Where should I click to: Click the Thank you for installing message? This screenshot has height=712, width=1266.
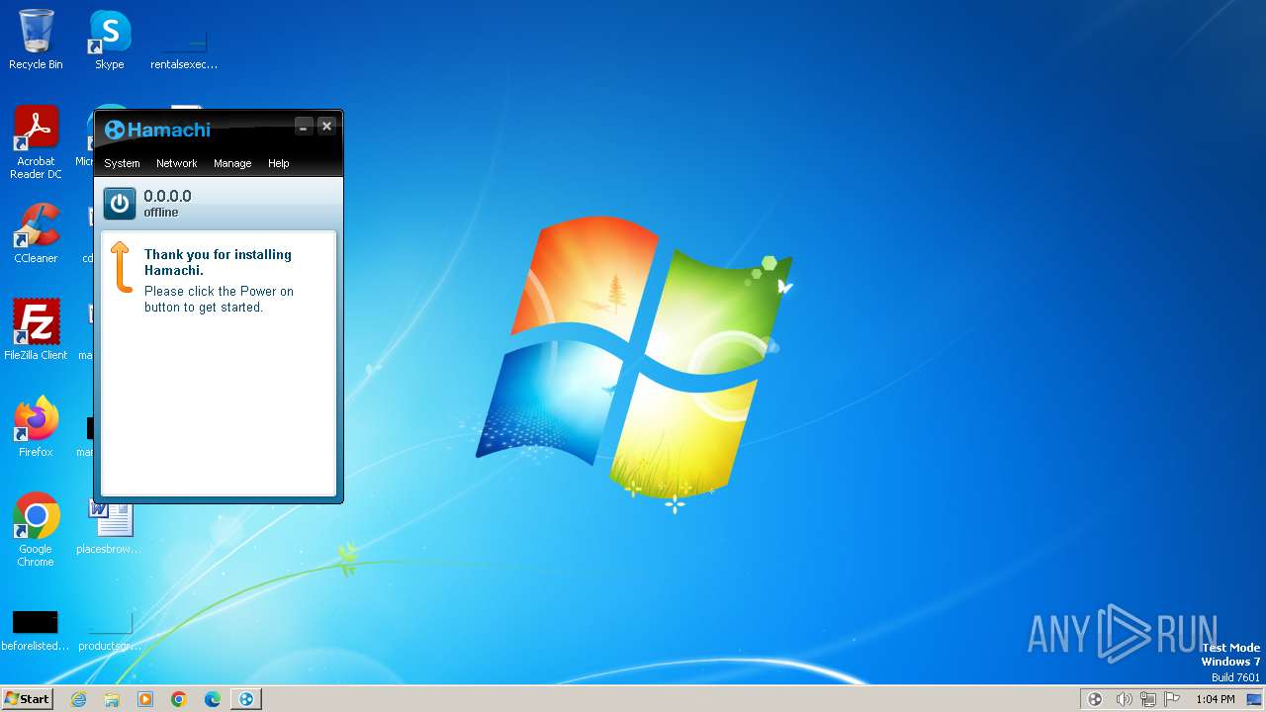tap(218, 262)
